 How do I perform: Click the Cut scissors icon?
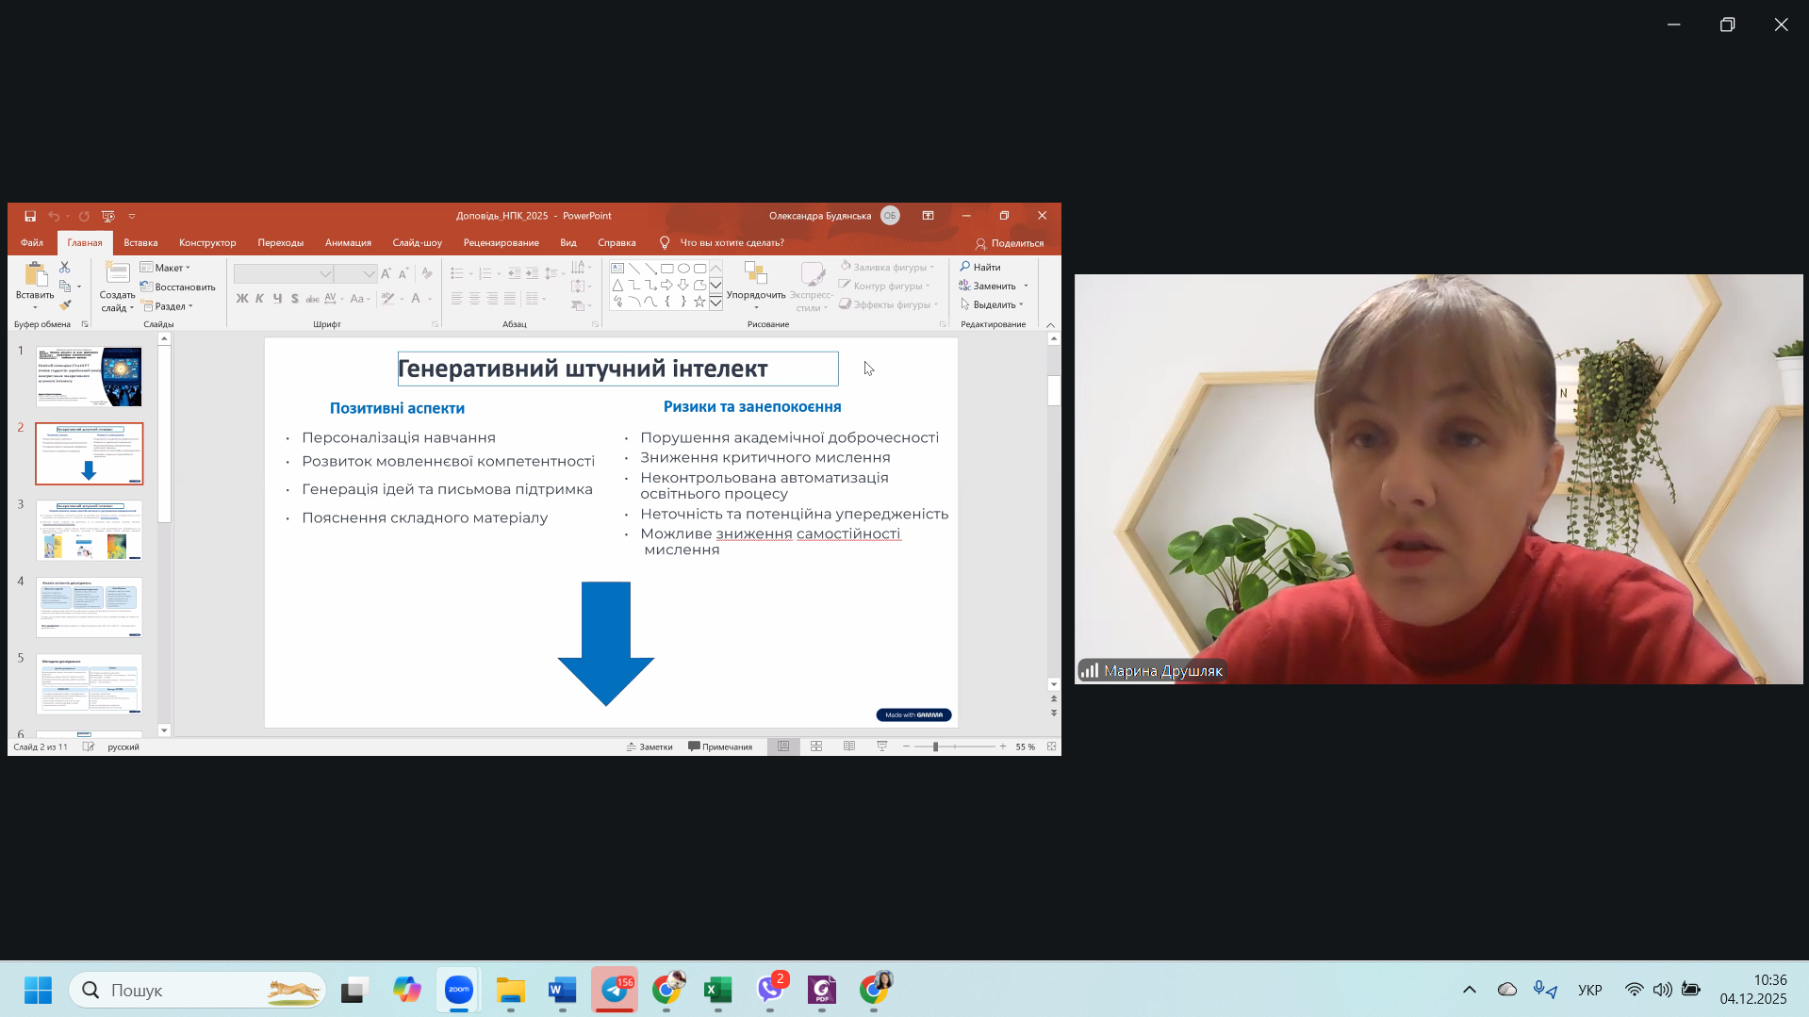point(65,268)
